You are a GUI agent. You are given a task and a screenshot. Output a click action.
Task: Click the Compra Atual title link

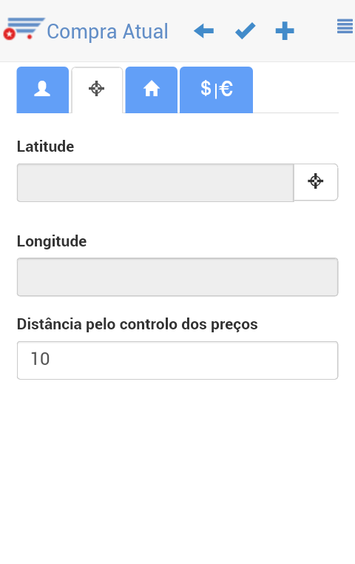click(107, 31)
